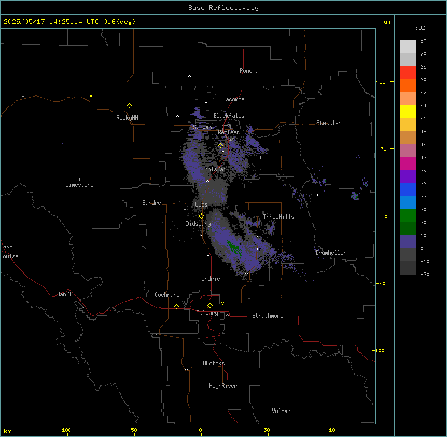
Task: Click the Ponoka city label
Action: point(249,71)
